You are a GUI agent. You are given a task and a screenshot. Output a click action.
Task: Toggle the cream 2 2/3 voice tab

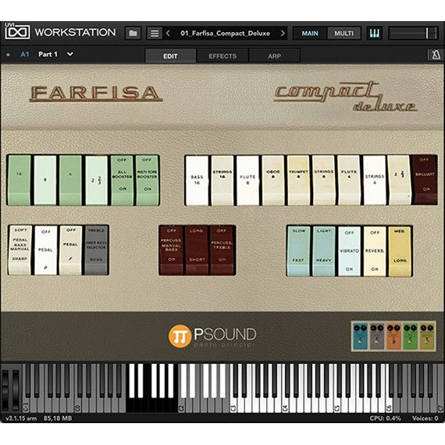(399, 180)
